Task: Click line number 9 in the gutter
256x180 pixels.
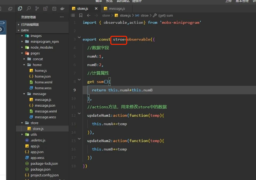Action: pyautogui.click(x=75, y=90)
